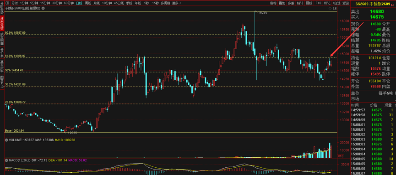Click the 涨停 15495 value

[x=375, y=74]
